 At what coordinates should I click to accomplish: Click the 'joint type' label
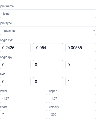pyautogui.click(x=6, y=23)
